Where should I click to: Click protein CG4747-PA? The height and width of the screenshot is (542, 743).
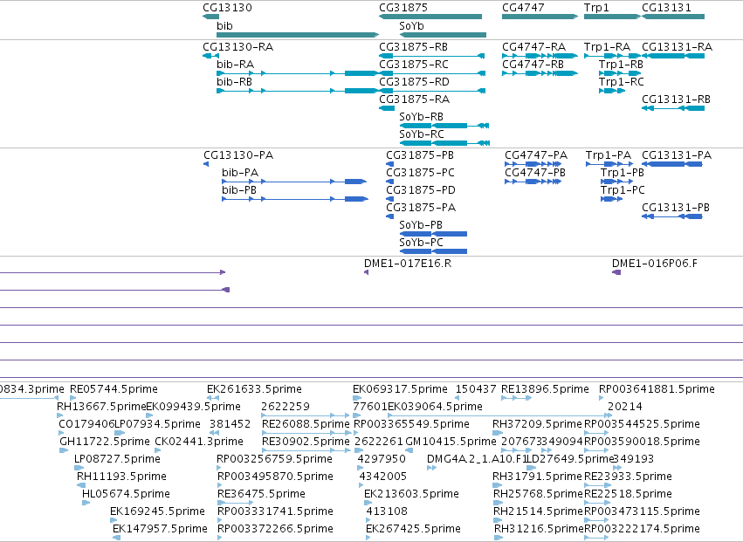533,164
